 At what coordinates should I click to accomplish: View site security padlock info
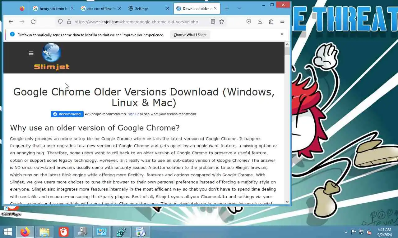pos(69,21)
